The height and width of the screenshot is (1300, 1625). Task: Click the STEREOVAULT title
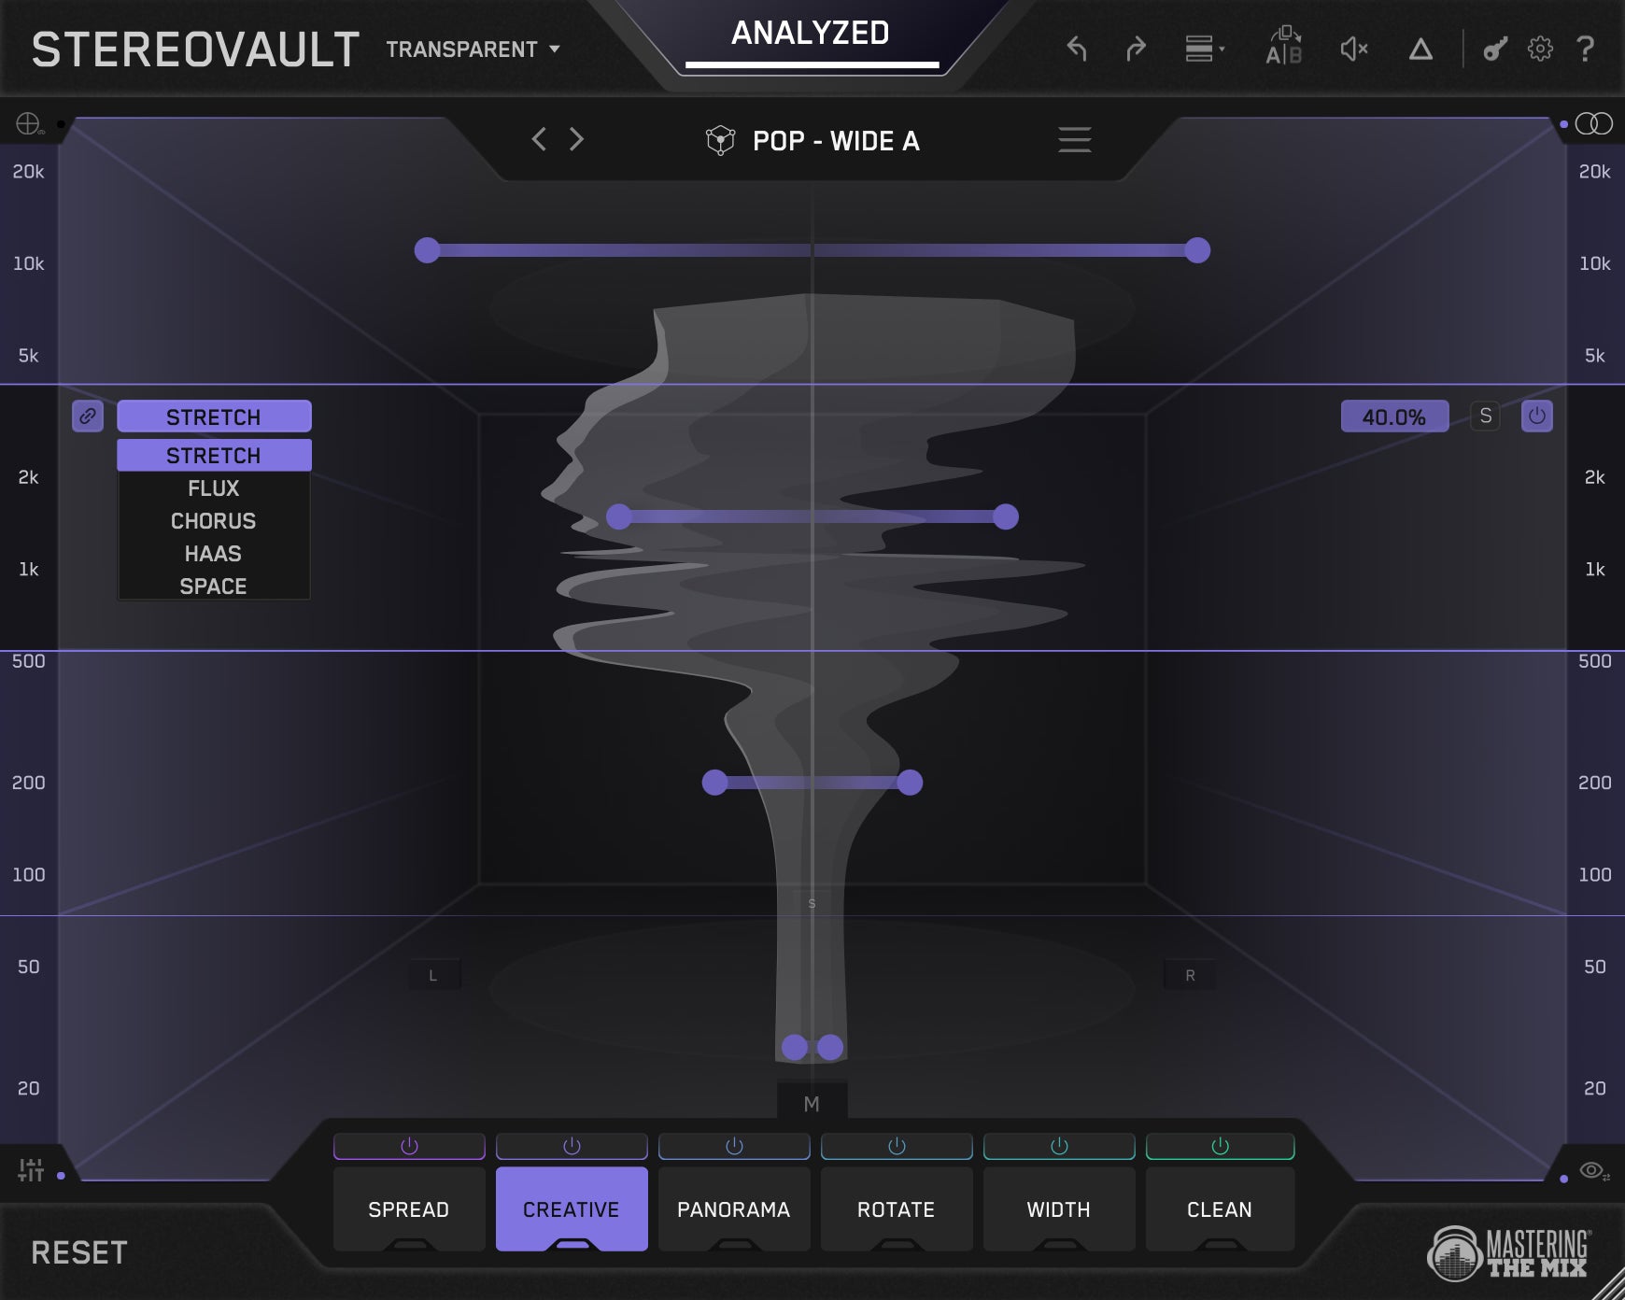coord(195,49)
